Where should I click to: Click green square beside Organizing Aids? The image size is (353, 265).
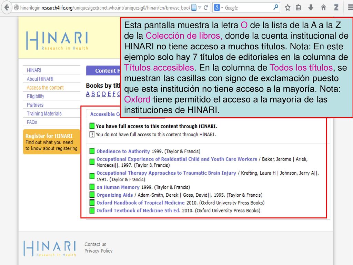pos(92,195)
